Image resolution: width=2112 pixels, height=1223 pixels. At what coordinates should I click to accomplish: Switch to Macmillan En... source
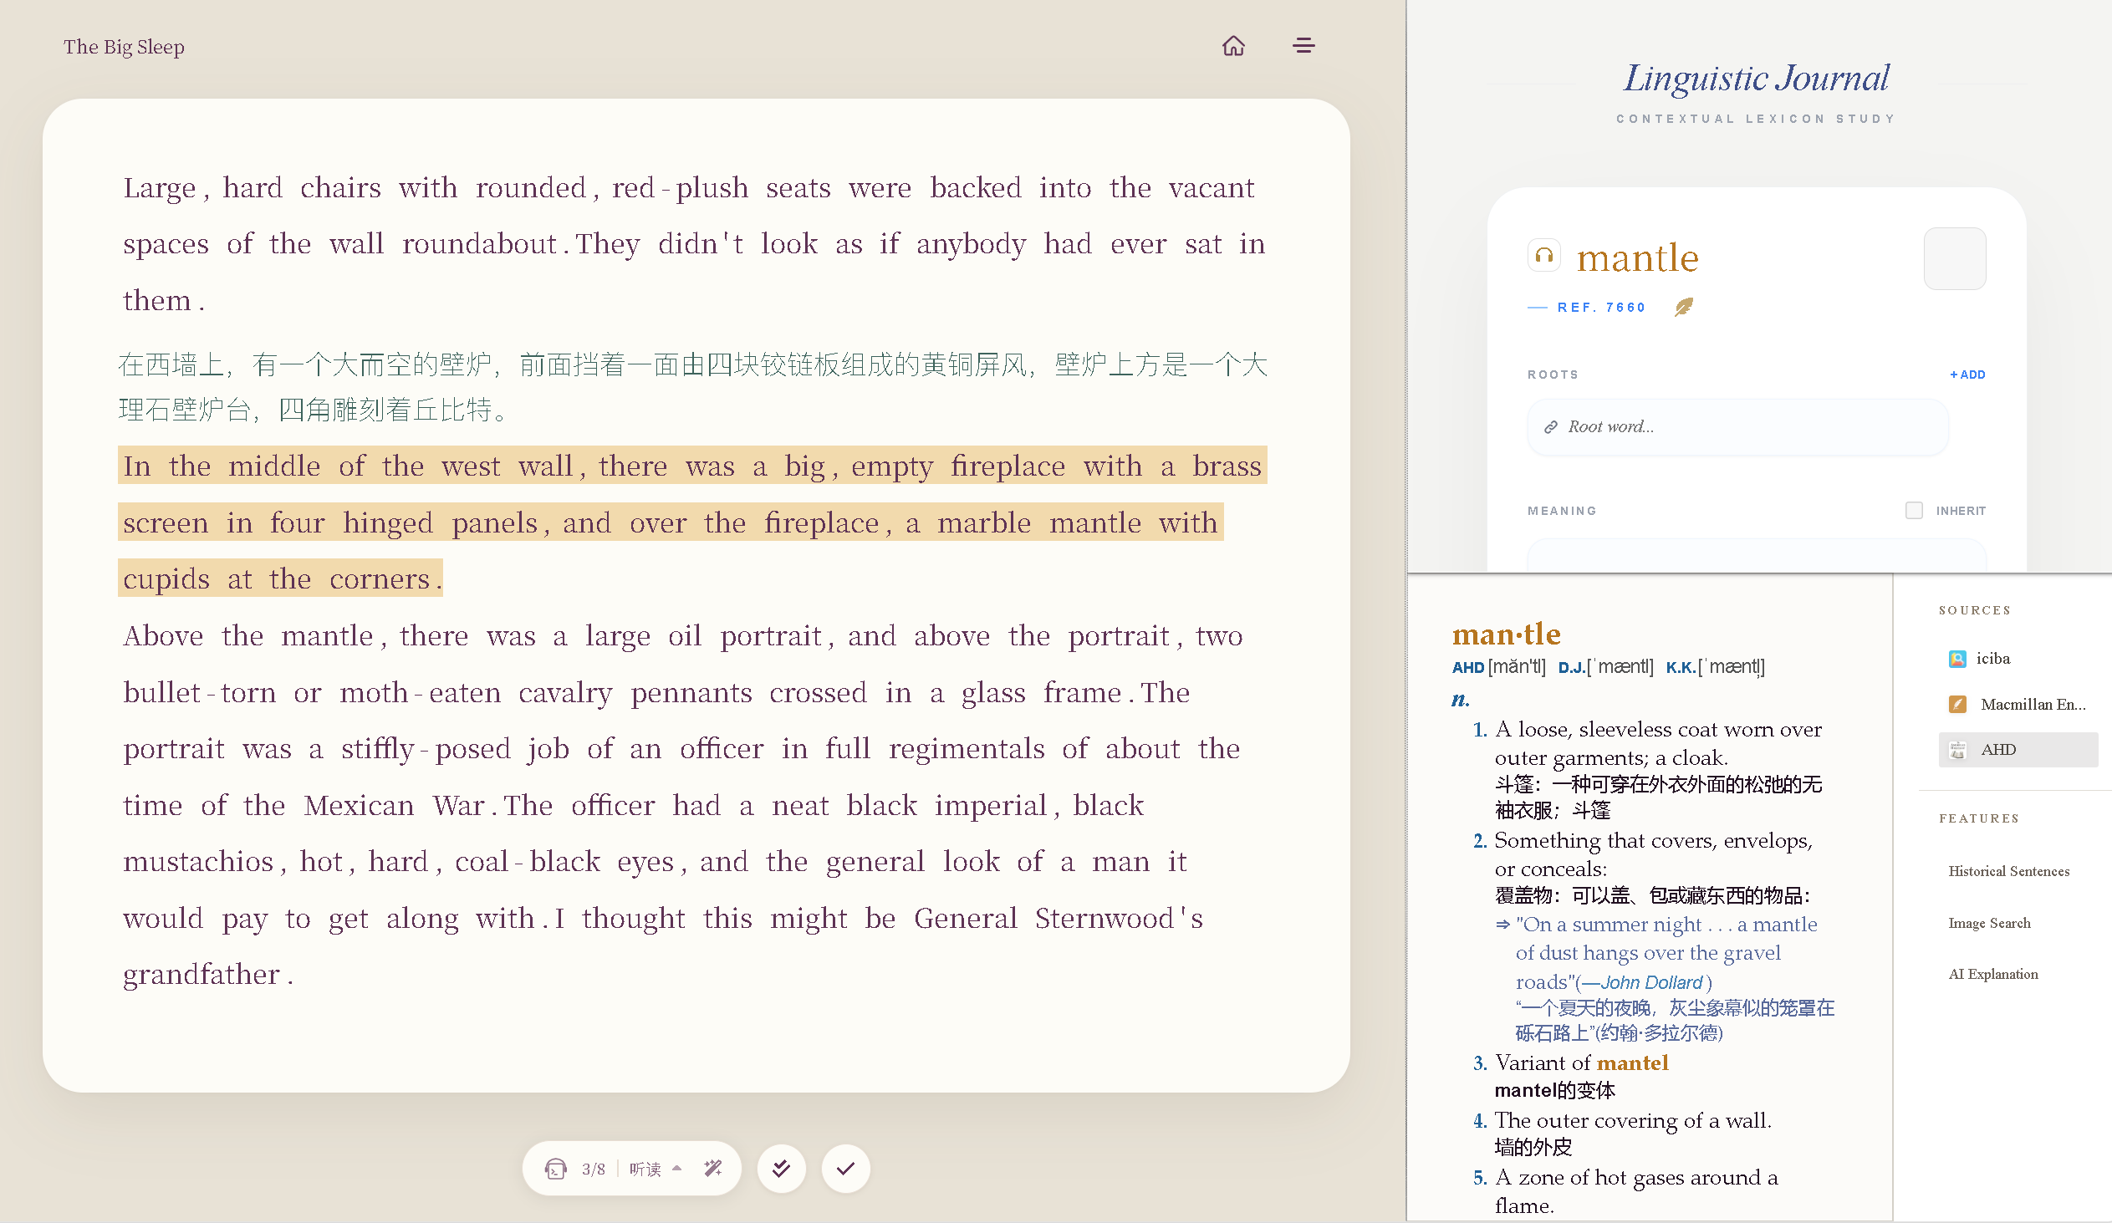point(2018,705)
